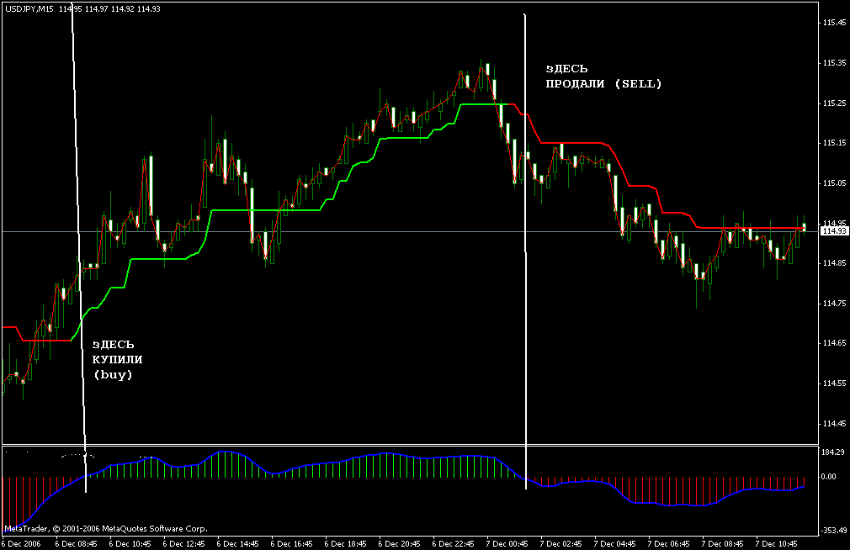Screen dimensions: 850x550
Task: Click the 184.29 indicator scale value
Action: point(831,453)
